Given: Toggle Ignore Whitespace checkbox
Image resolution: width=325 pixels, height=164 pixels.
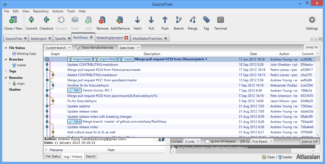Looking at the screenshot, I should click(x=207, y=142).
